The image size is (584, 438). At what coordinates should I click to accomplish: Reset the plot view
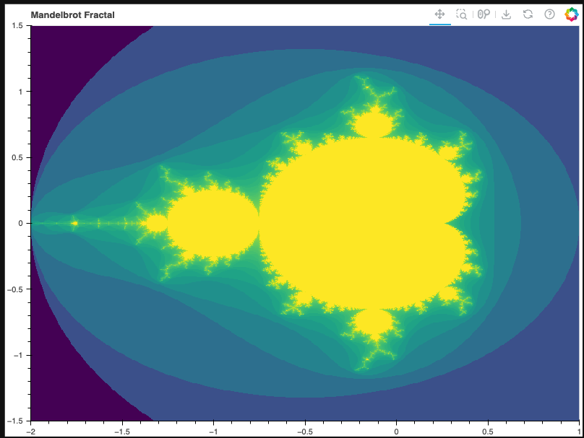[x=528, y=14]
